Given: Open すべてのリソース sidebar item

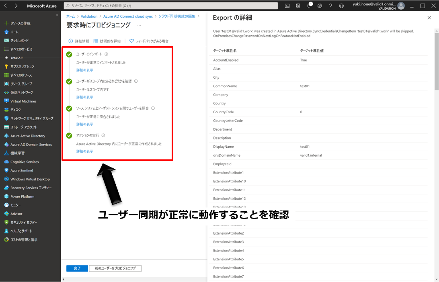Looking at the screenshot, I should pyautogui.click(x=18, y=75).
